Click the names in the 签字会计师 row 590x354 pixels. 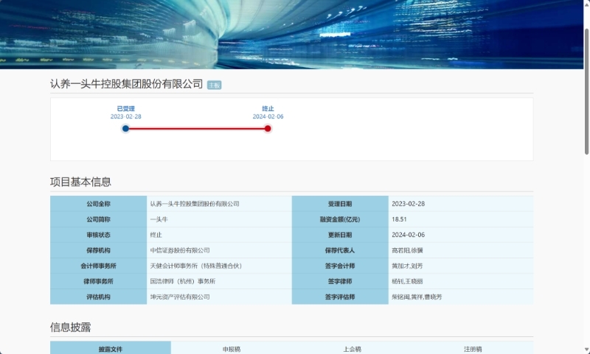click(x=407, y=266)
